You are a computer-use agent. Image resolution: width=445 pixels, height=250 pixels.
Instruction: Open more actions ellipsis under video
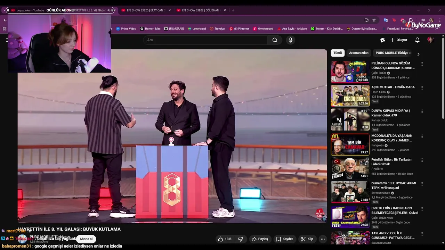click(x=323, y=239)
